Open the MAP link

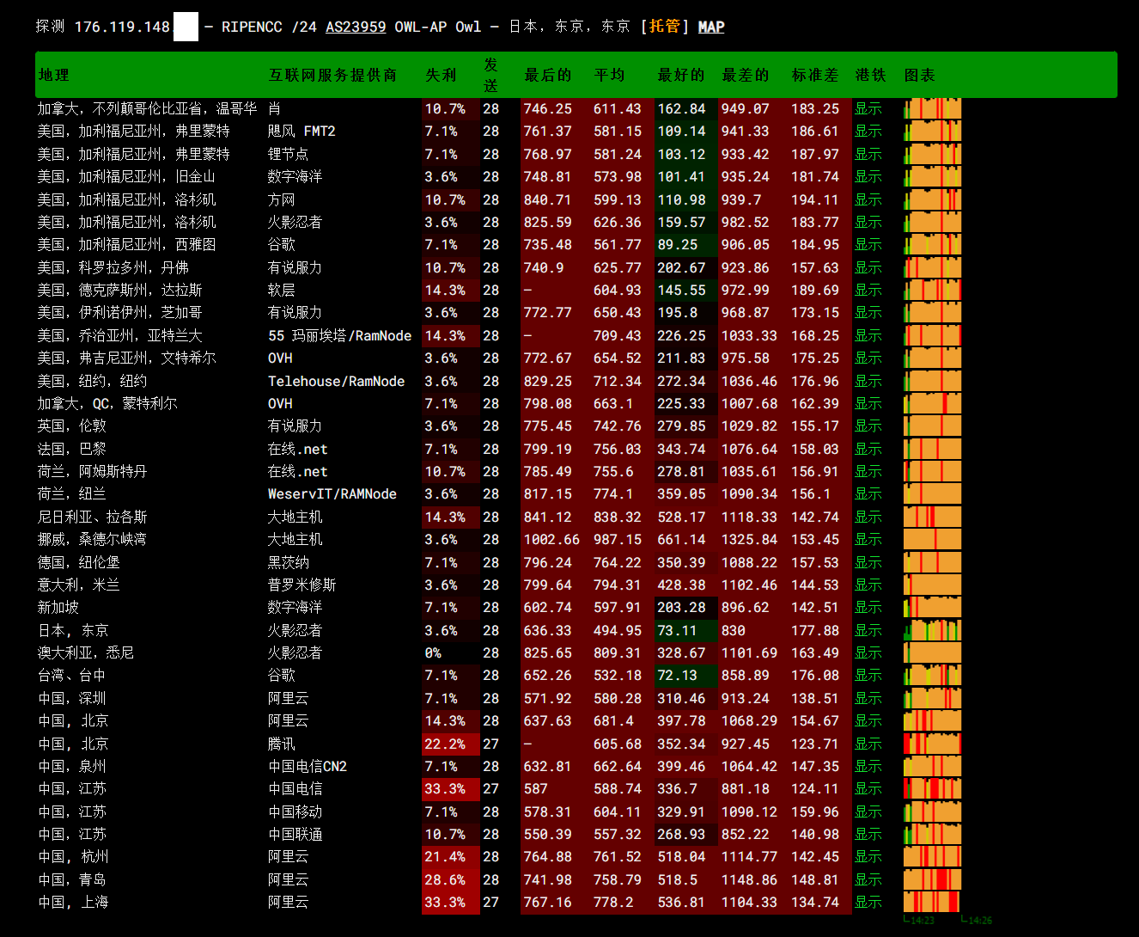click(x=711, y=27)
